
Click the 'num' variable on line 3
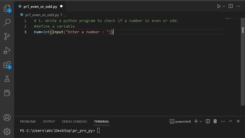(x=38, y=32)
